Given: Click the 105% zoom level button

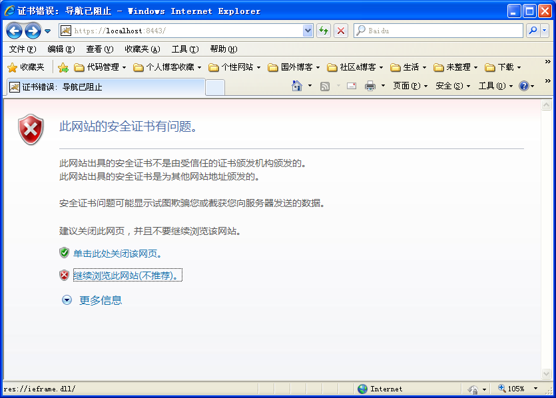Looking at the screenshot, I should tap(511, 389).
